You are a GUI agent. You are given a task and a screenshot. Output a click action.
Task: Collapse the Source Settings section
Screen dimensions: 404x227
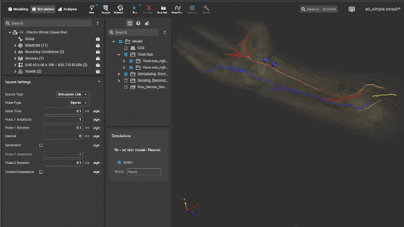(99, 82)
